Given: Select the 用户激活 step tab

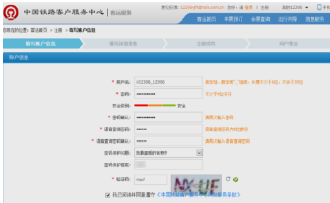Looking at the screenshot, I should click(x=289, y=44).
